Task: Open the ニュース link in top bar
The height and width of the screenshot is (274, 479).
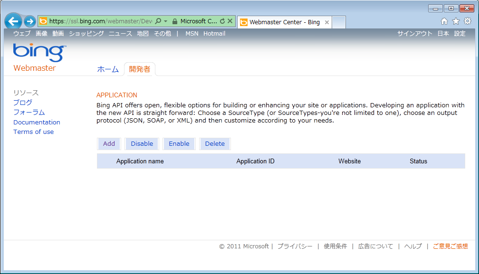Action: point(120,34)
